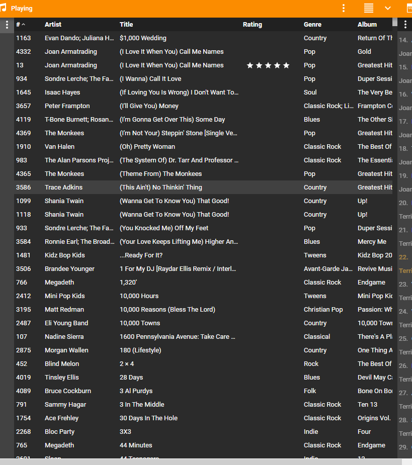
Task: Switch view using the list layout icon
Action: click(369, 8)
